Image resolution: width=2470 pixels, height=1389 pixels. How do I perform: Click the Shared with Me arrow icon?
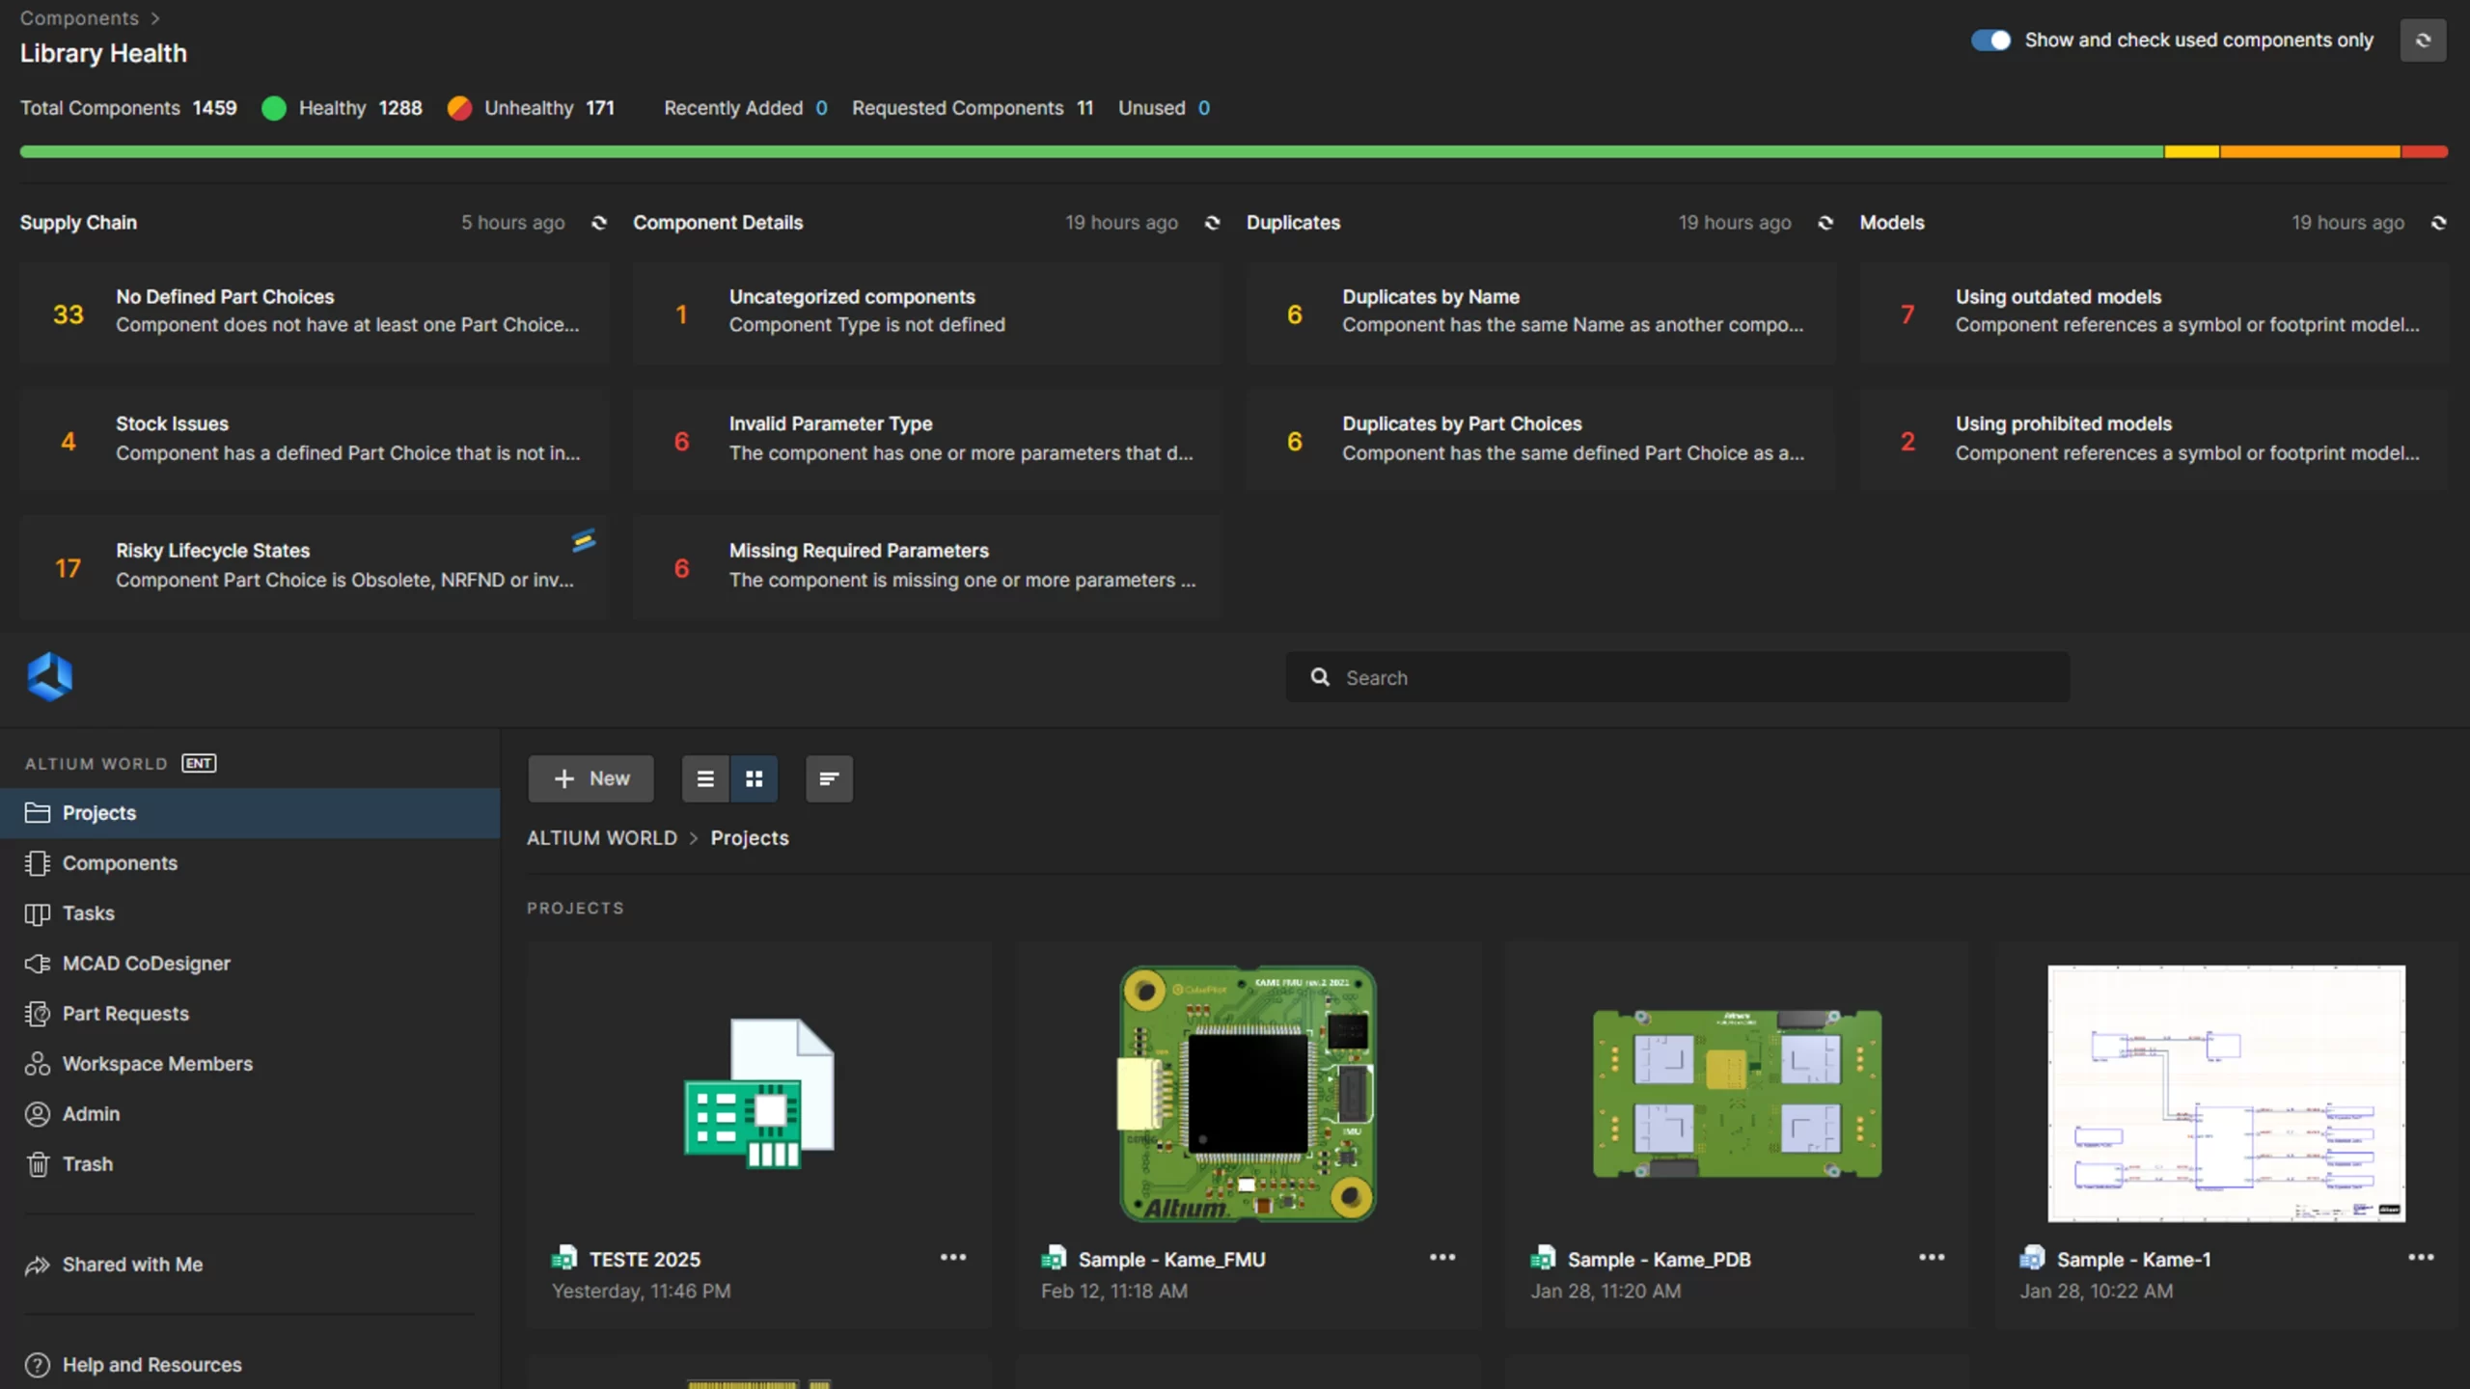[38, 1265]
